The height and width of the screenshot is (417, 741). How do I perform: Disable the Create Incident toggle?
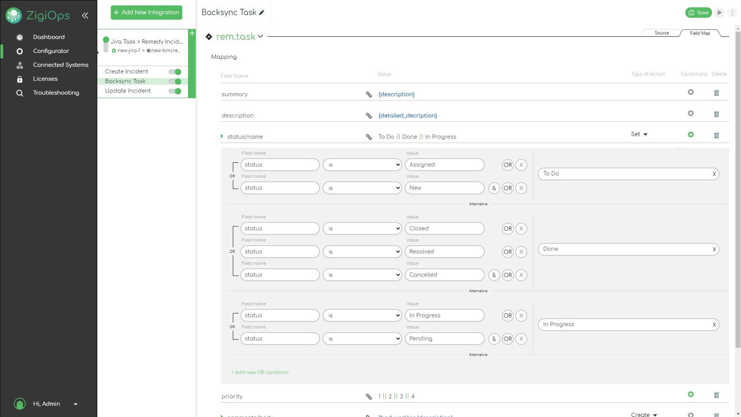[x=175, y=71]
